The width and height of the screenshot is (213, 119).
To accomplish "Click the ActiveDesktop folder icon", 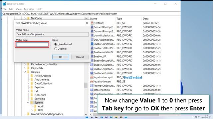I will (x=32, y=76).
